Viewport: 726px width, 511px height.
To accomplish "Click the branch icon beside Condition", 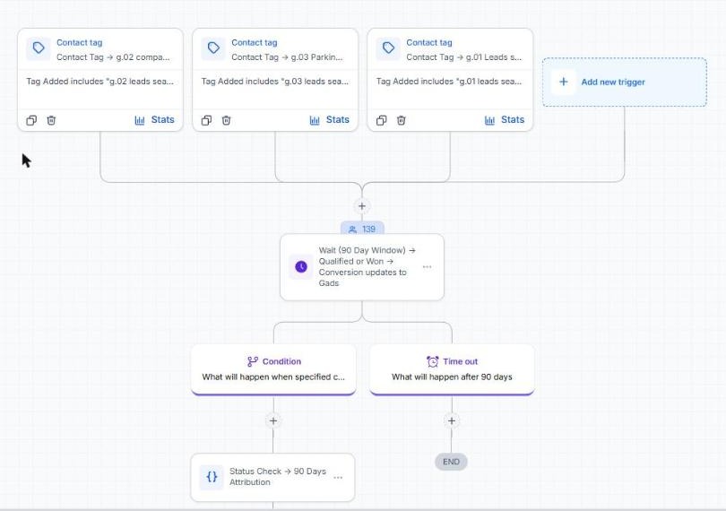I will (253, 361).
